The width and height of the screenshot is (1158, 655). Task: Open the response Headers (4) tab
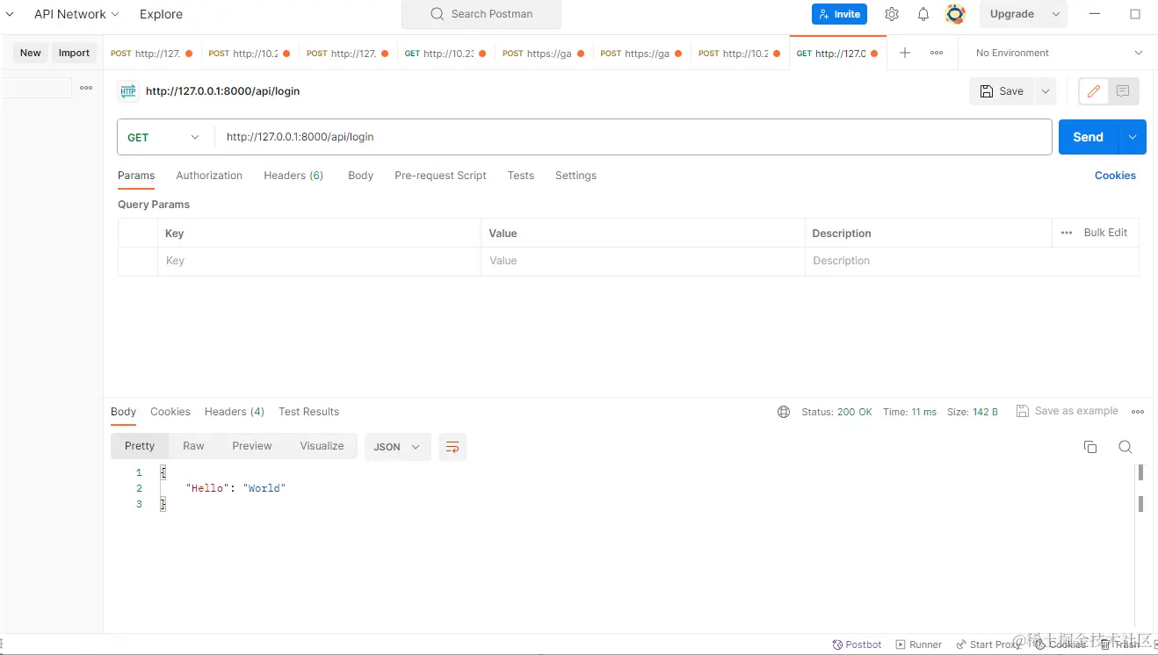pos(235,412)
